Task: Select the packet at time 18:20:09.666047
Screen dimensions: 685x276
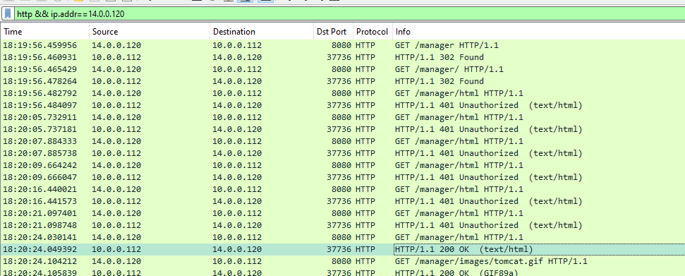Action: point(343,178)
